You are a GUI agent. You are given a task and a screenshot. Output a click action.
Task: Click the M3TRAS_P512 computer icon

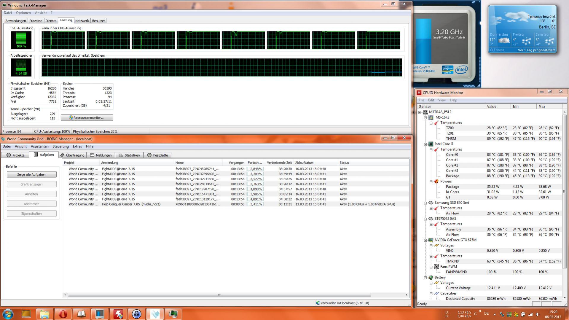pos(425,112)
